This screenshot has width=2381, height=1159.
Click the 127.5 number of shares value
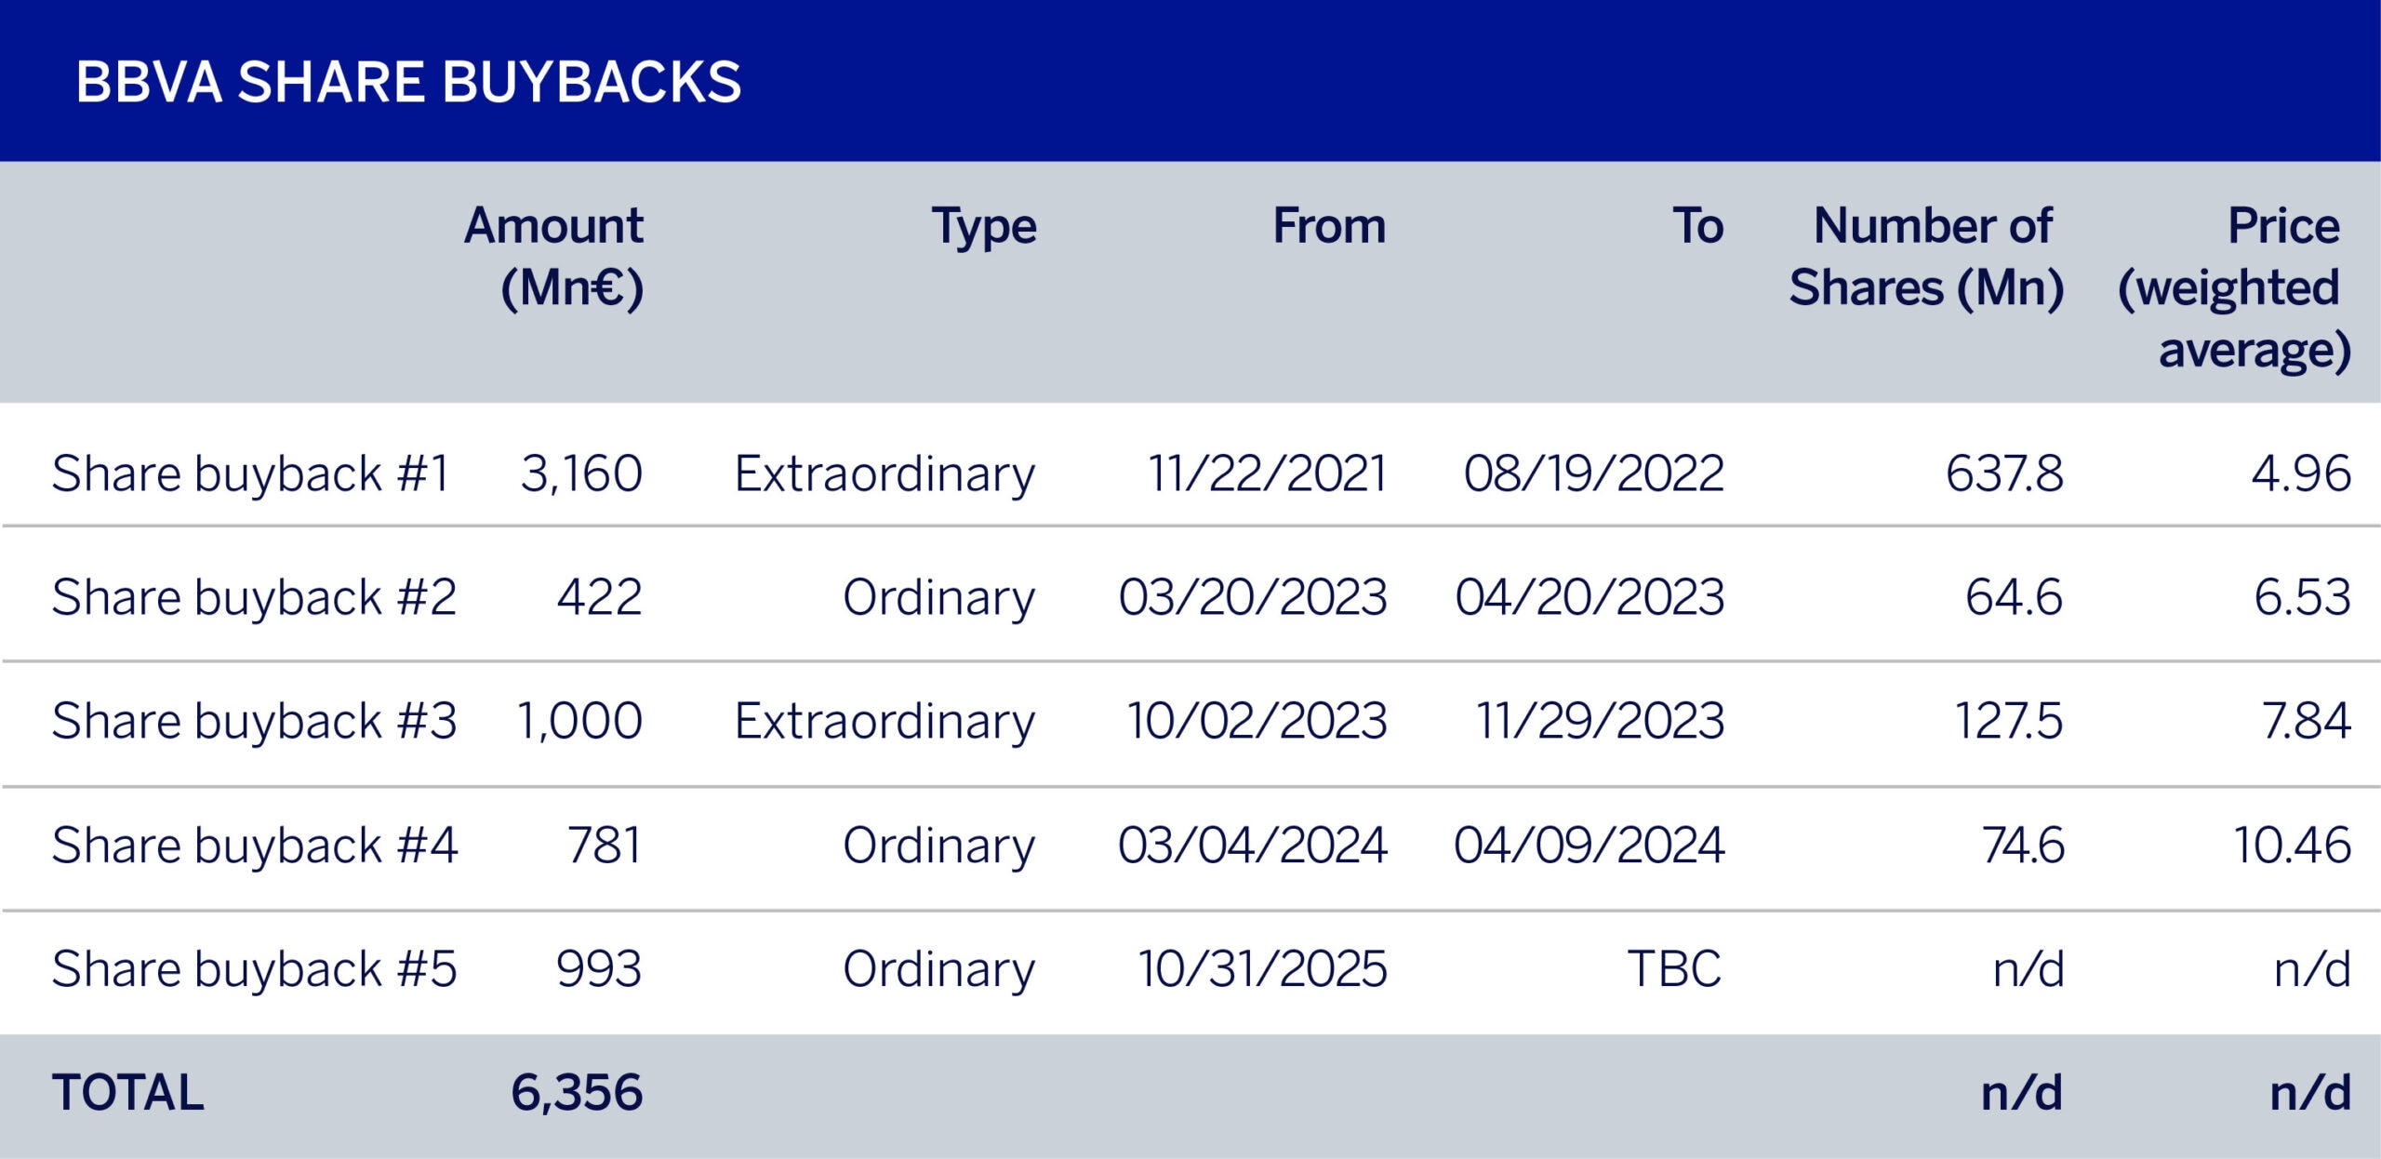pos(2008,721)
